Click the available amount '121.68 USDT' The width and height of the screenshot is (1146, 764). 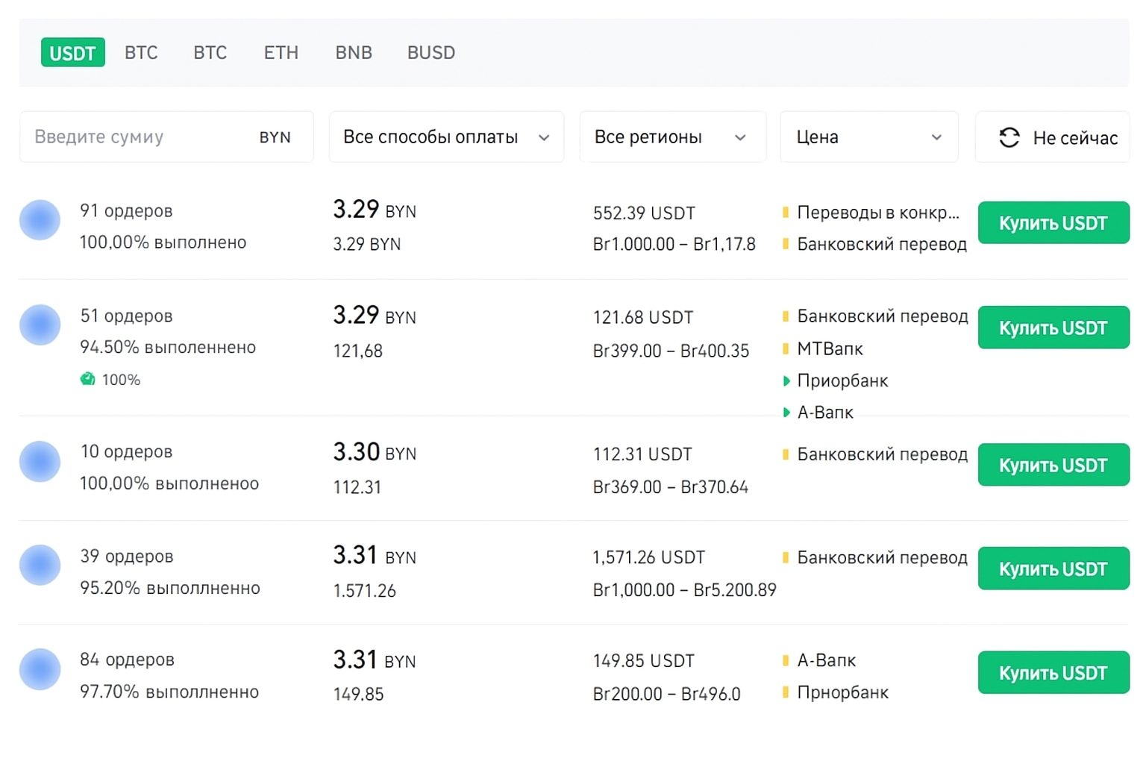click(643, 318)
